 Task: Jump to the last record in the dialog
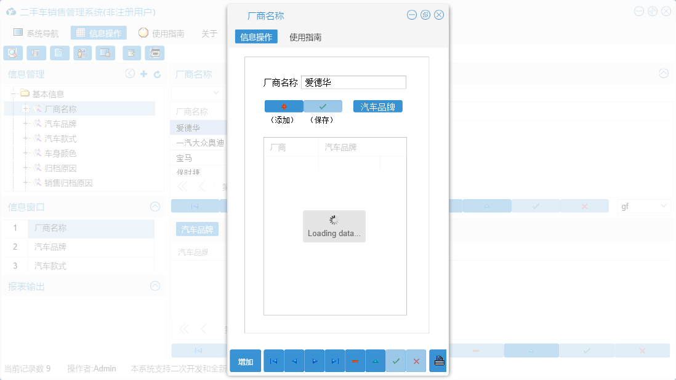[335, 361]
